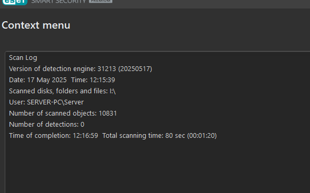
Task: Click the scanned path I:\ value
Action: coord(113,91)
